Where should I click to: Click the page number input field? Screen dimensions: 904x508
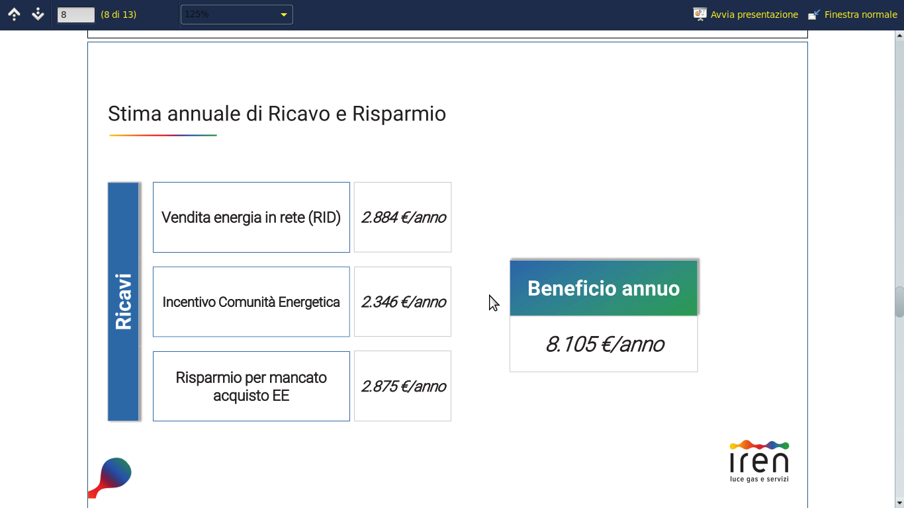[x=76, y=15]
